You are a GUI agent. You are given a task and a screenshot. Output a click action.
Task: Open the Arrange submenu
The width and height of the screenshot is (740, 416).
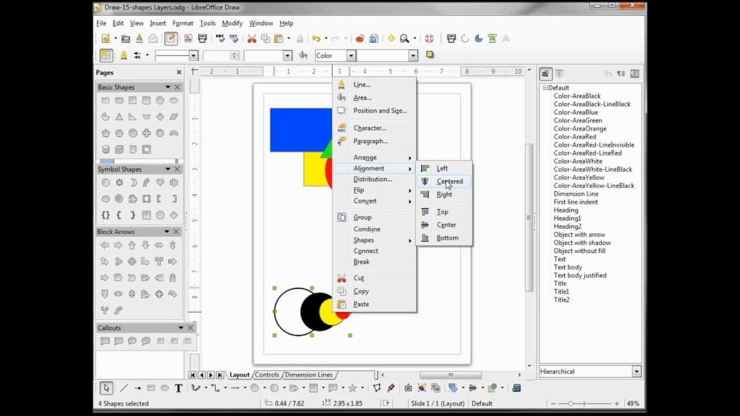pyautogui.click(x=375, y=158)
